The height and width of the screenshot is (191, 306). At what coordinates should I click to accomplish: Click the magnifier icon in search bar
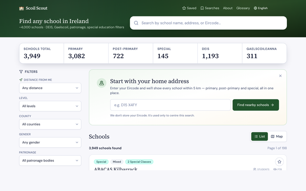(136, 23)
